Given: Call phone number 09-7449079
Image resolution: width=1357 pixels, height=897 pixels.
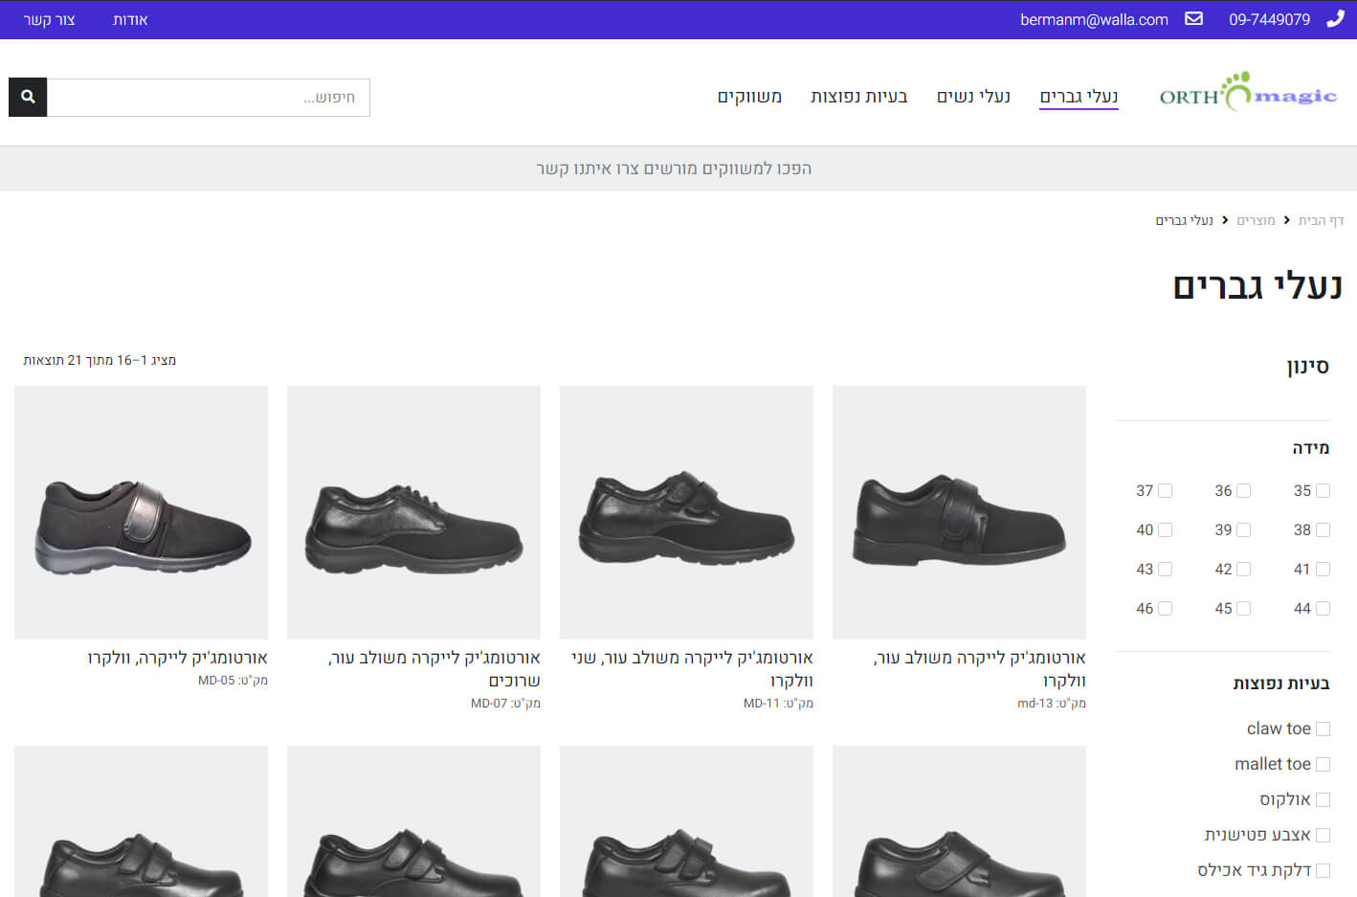Looking at the screenshot, I should (1269, 19).
